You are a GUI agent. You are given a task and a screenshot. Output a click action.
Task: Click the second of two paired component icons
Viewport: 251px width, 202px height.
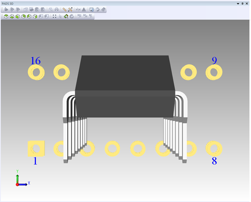point(43,10)
